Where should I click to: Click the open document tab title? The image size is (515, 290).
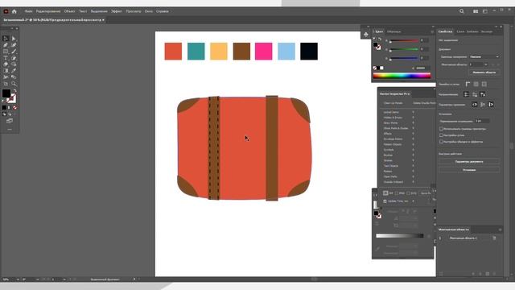pos(52,20)
